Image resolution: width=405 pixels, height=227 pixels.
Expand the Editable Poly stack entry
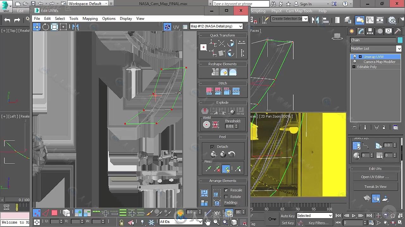click(x=354, y=67)
